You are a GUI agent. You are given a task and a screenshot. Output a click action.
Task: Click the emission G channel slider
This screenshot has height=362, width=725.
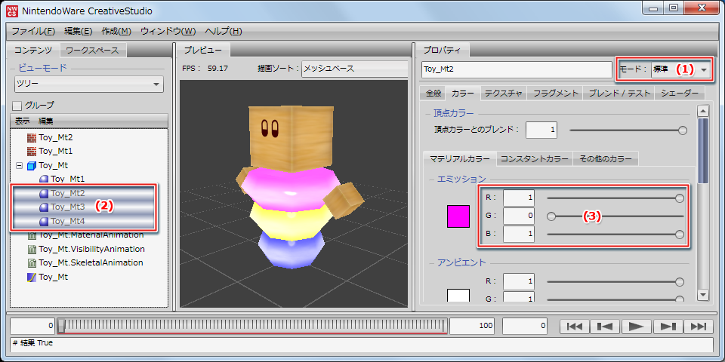pyautogui.click(x=615, y=216)
